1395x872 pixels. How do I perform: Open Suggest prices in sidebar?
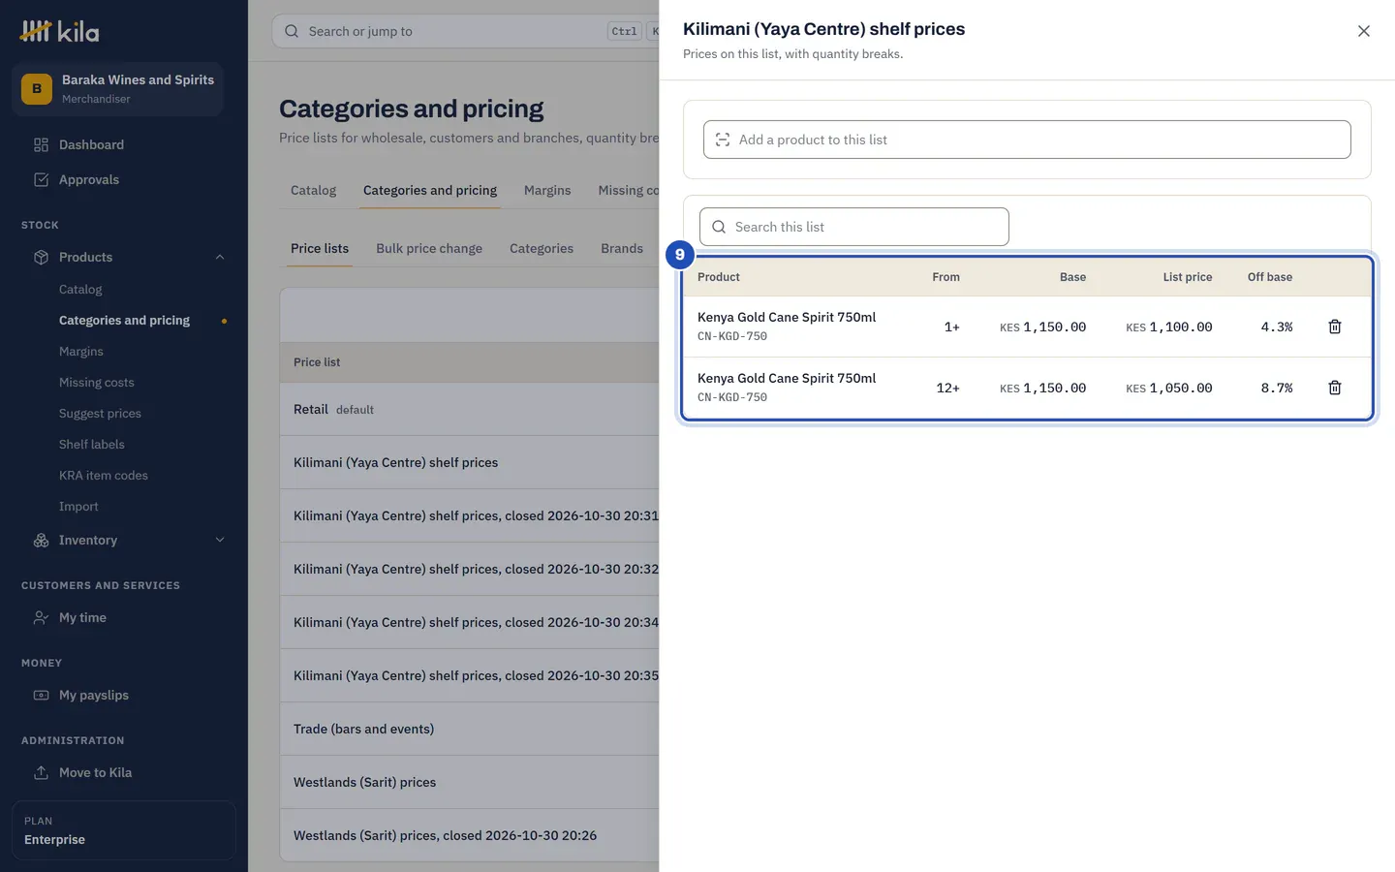(x=100, y=413)
